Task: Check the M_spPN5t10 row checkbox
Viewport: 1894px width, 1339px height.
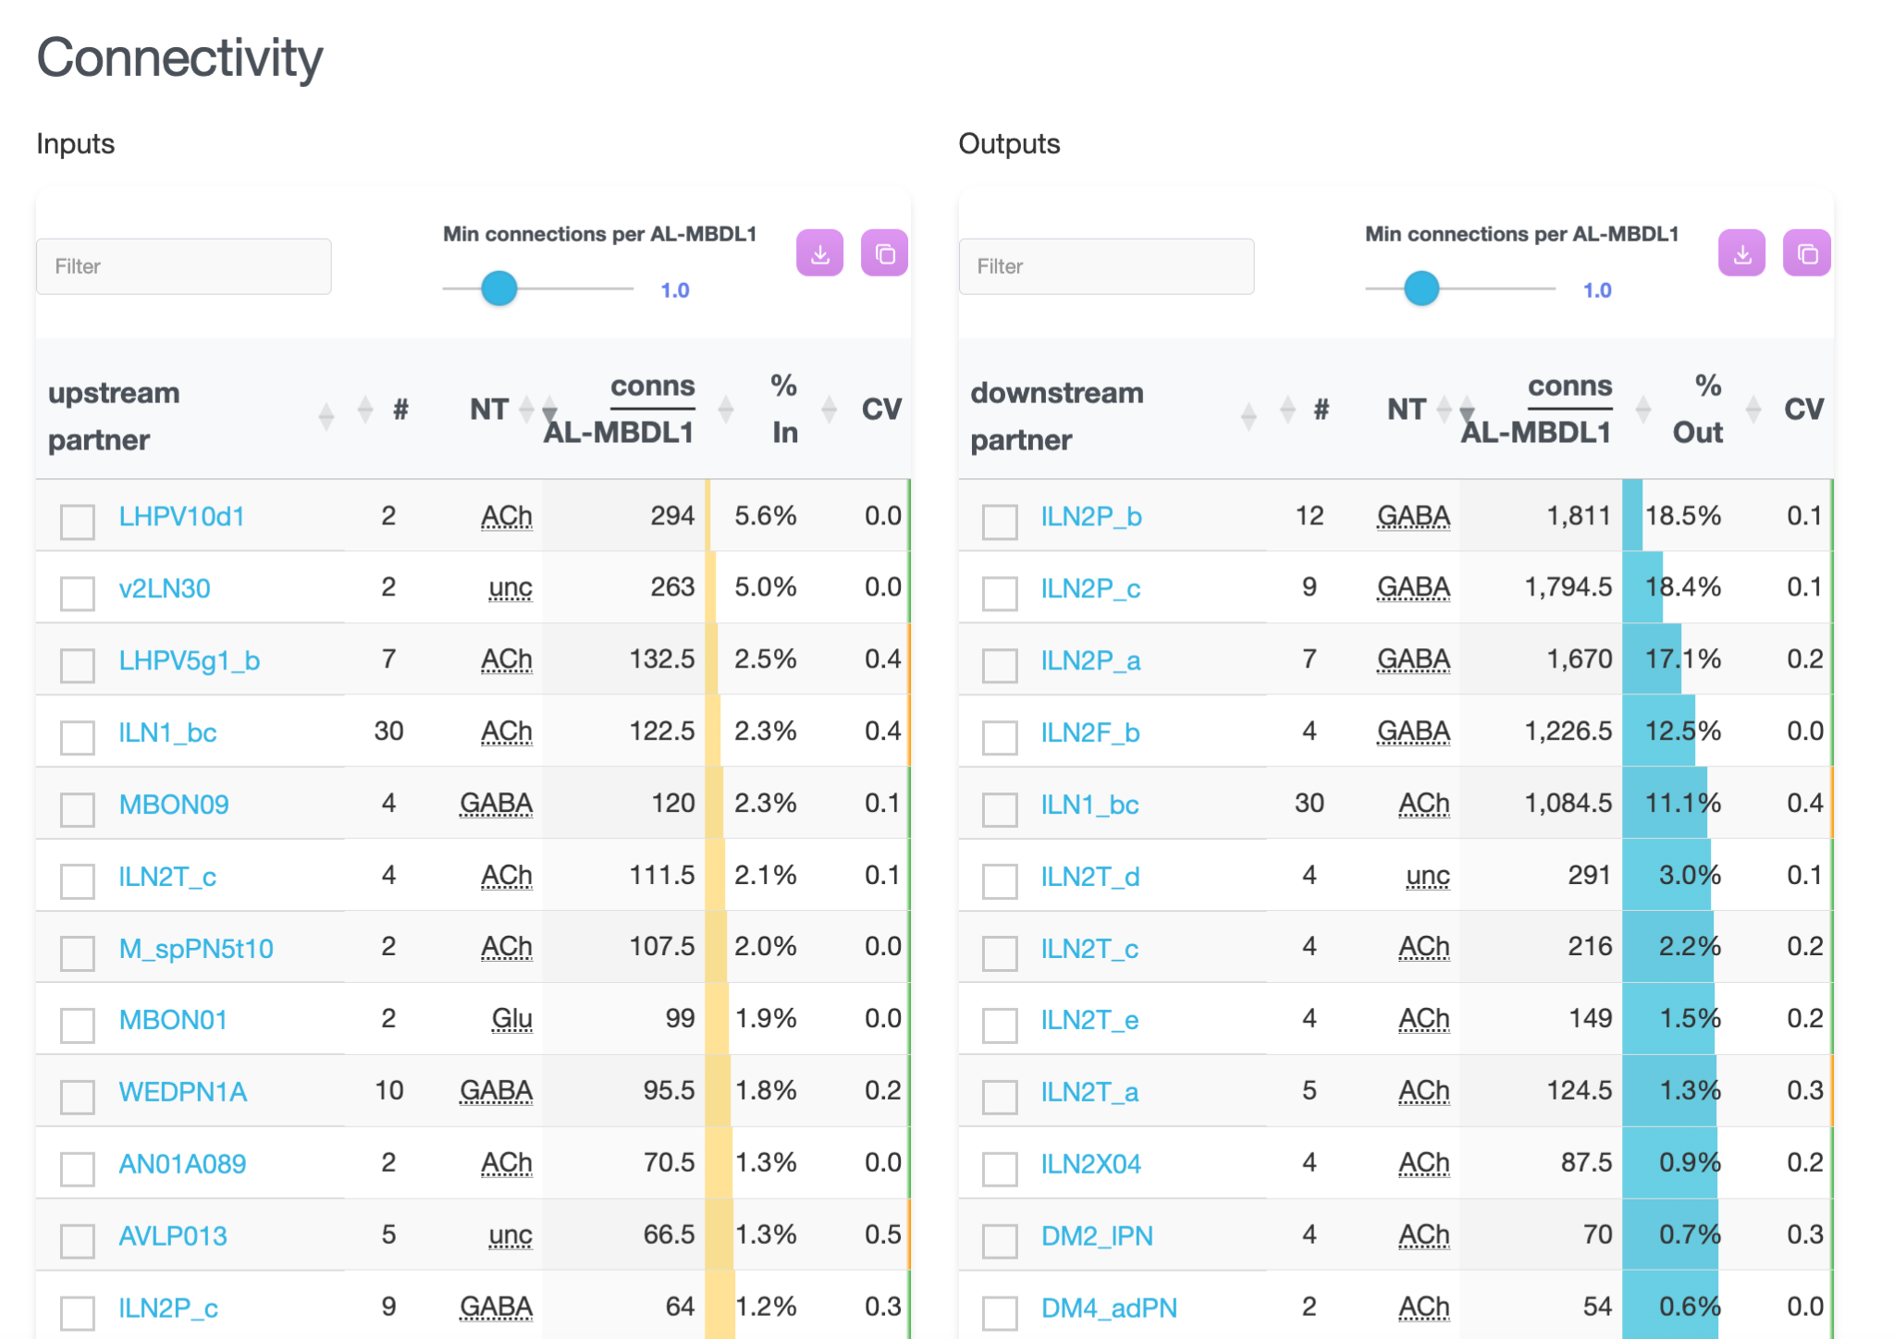Action: coord(78,953)
